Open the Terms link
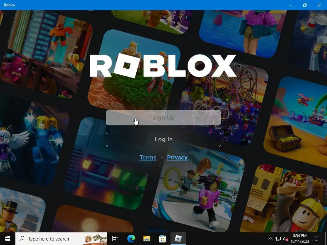Viewport: 327px width, 245px height. tap(148, 158)
